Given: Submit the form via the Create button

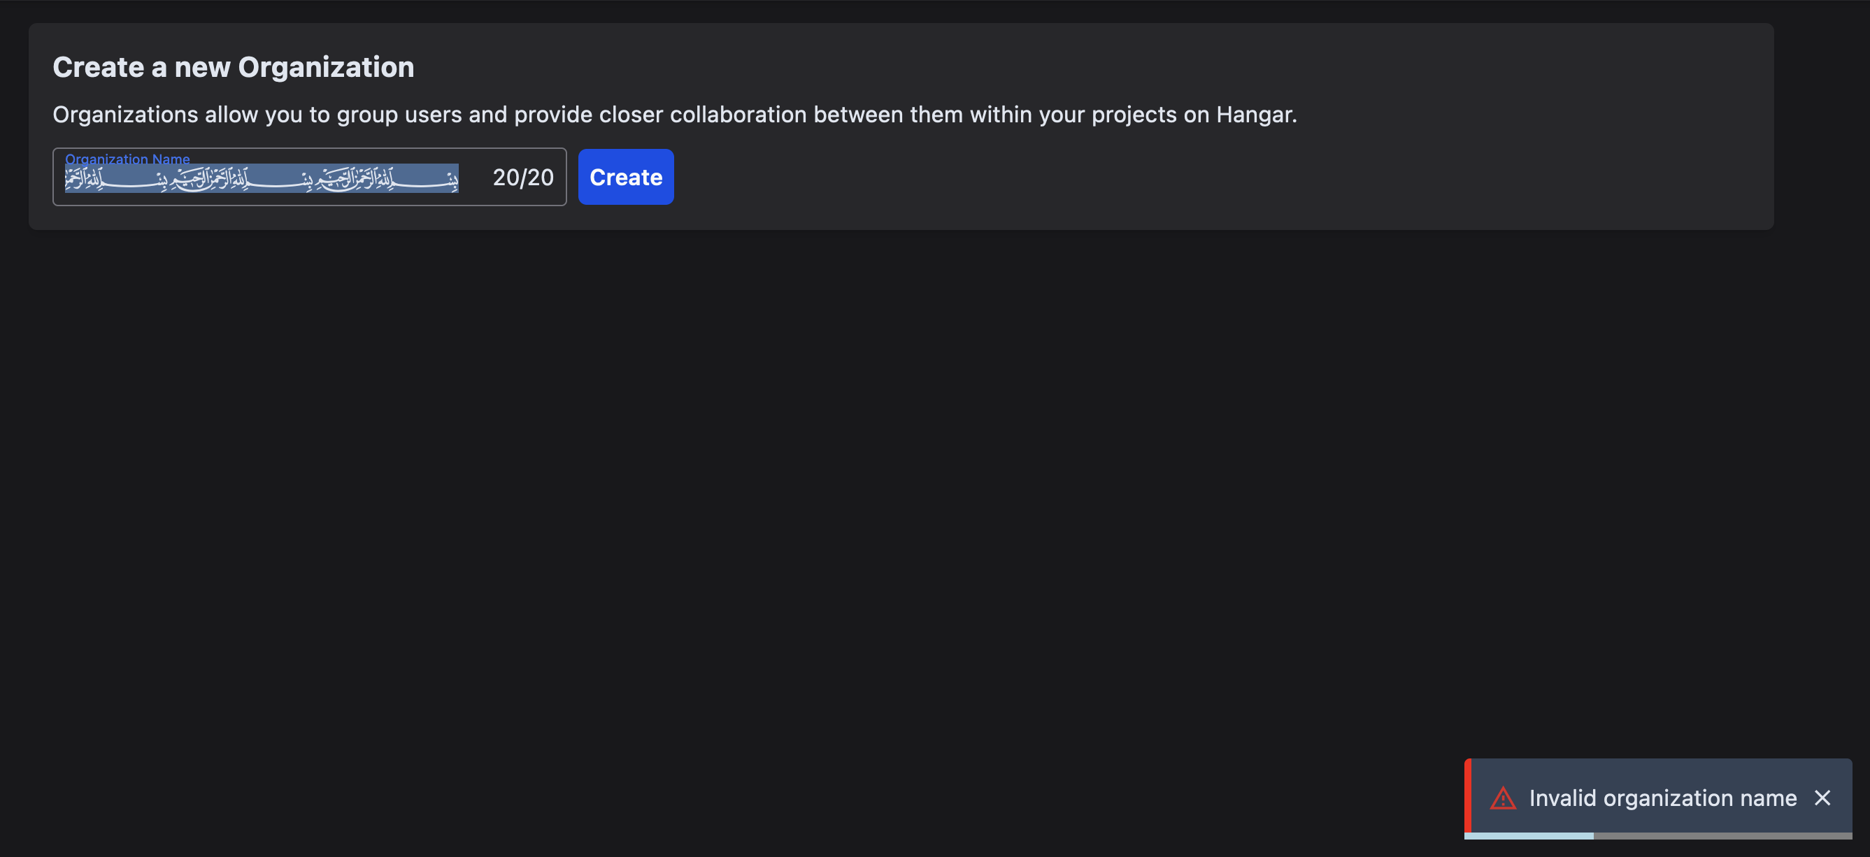Looking at the screenshot, I should tap(625, 176).
